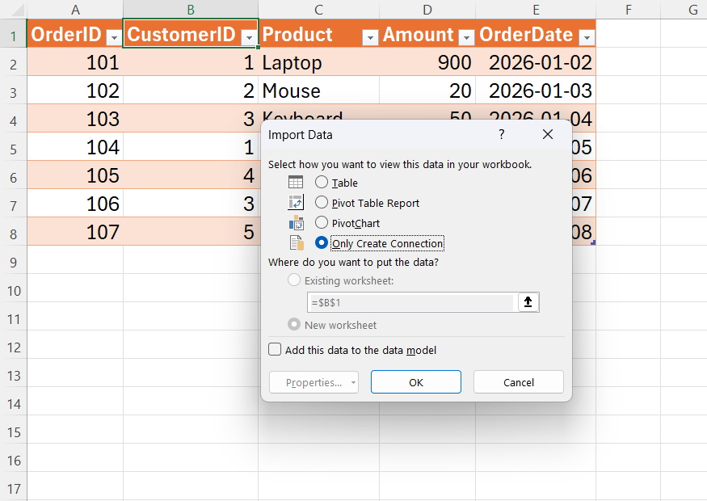This screenshot has width=707, height=501.
Task: Open the CustomerID filter dropdown
Action: (x=249, y=37)
